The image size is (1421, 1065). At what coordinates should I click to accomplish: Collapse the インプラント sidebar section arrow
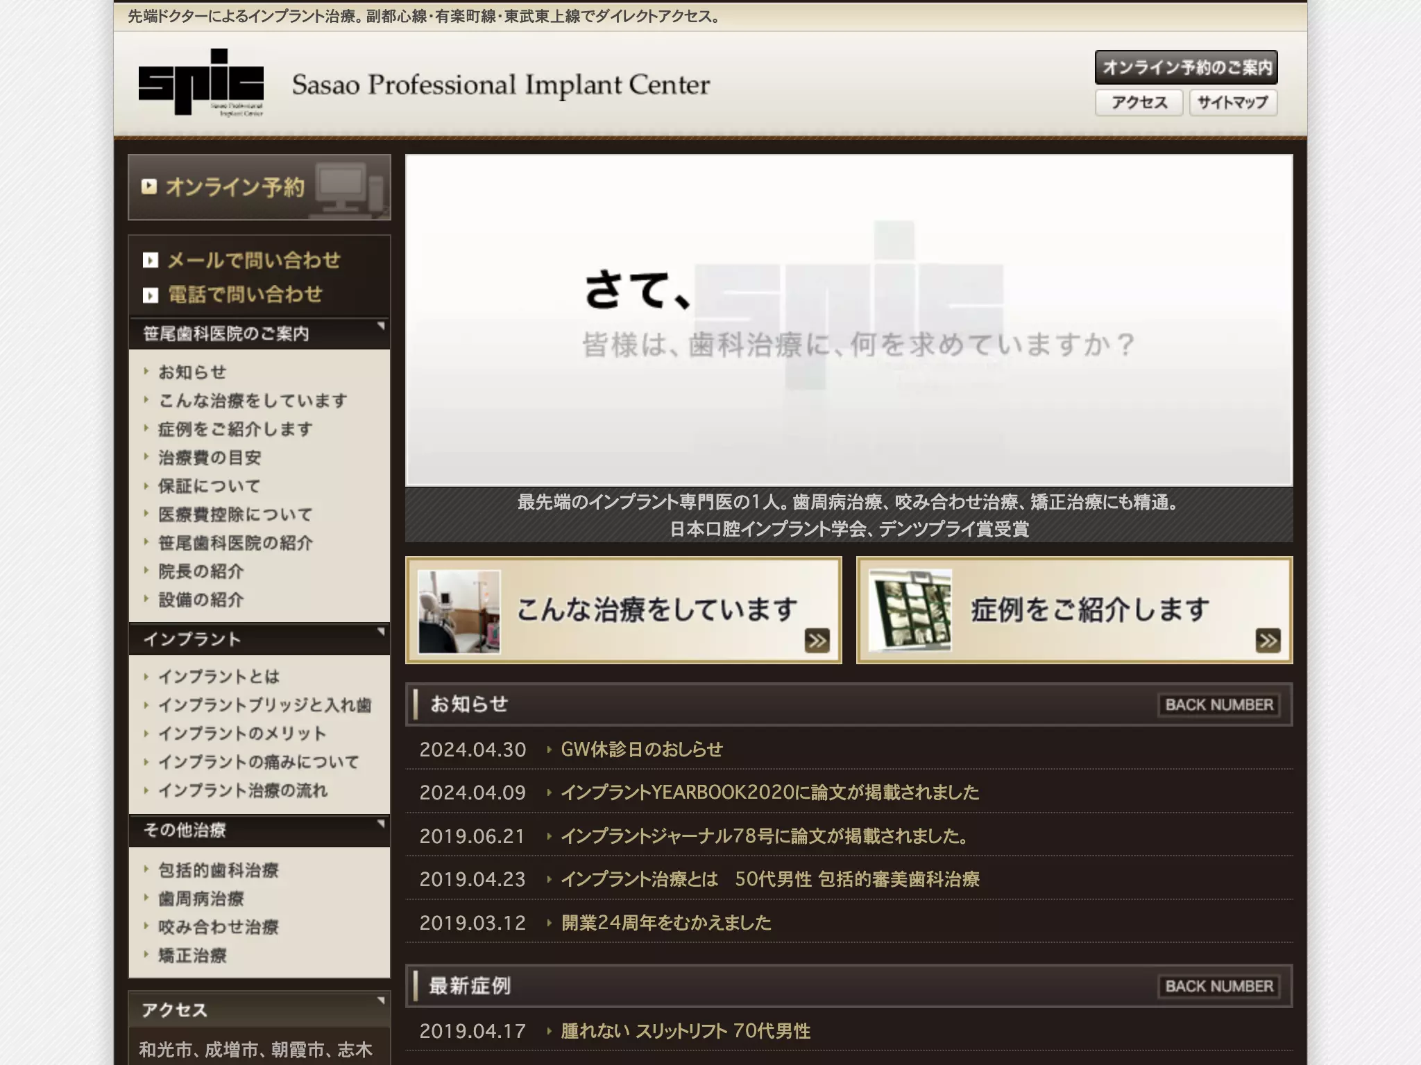(x=380, y=632)
